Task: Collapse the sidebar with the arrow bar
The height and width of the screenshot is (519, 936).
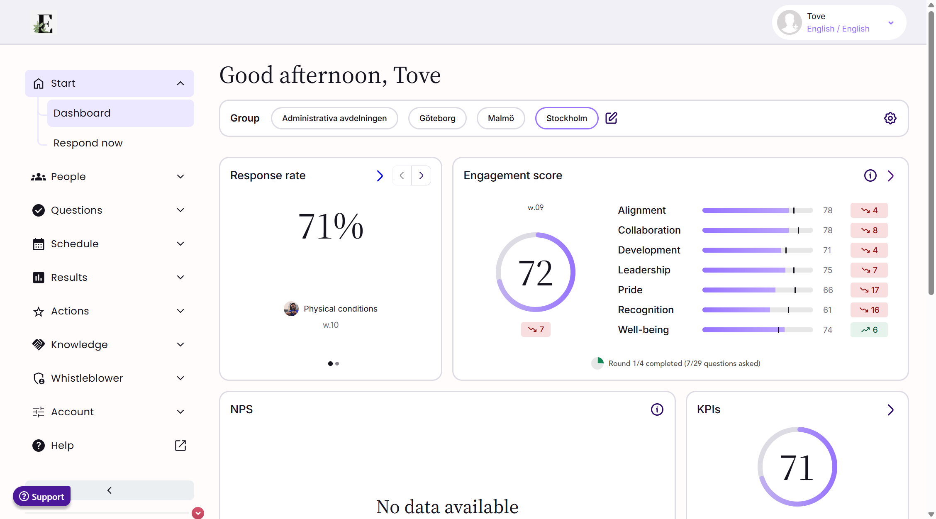Action: coord(110,490)
